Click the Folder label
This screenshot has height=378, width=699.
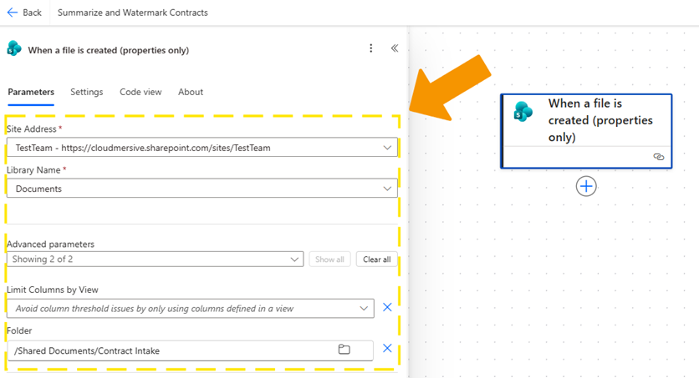click(x=19, y=330)
